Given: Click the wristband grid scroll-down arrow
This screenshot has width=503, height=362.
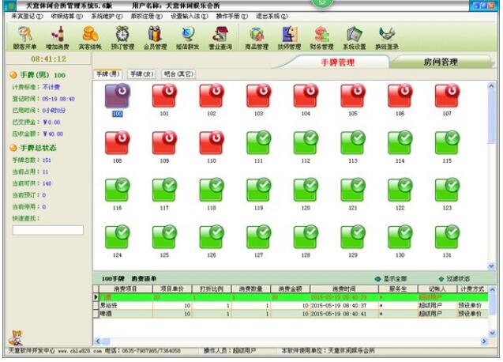Looking at the screenshot, I should click(x=491, y=266).
